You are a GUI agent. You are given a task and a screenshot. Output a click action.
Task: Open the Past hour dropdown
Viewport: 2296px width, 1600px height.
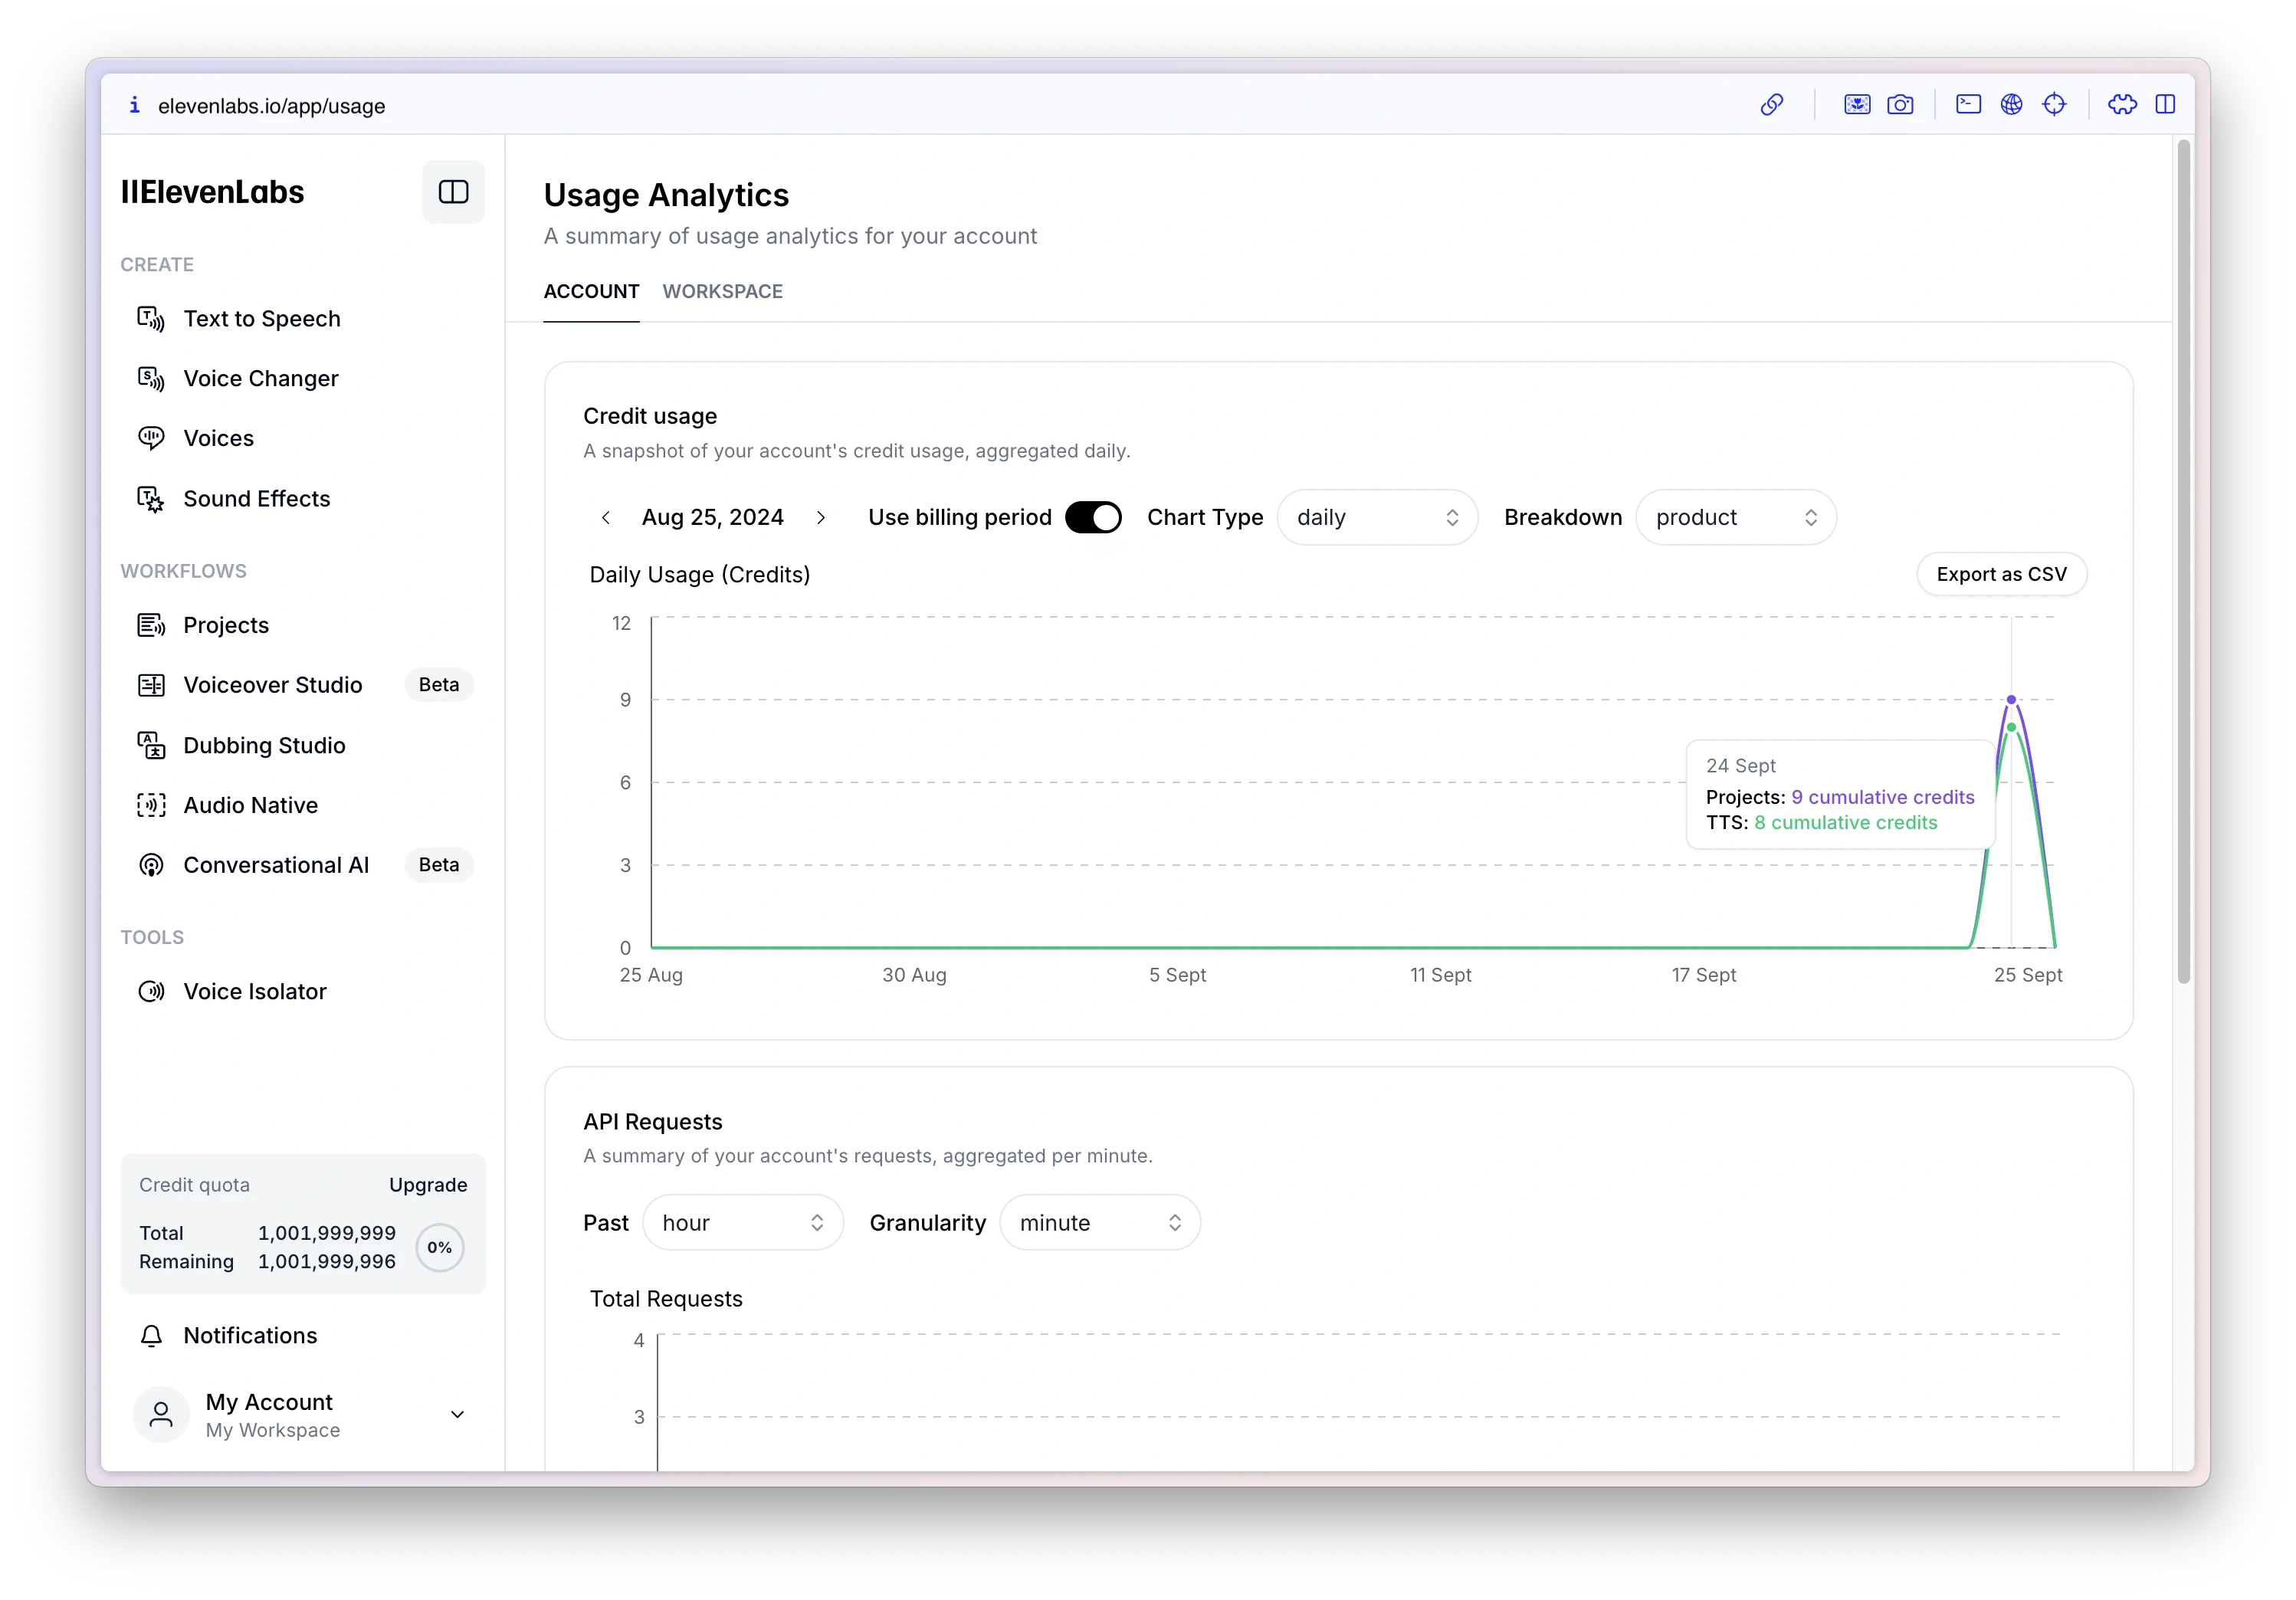point(743,1222)
